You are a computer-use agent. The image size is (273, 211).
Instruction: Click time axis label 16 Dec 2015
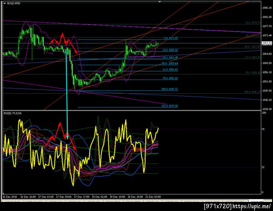pos(10,197)
